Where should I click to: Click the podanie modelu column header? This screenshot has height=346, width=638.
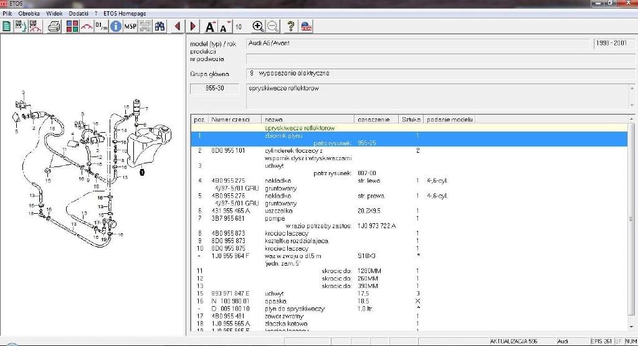[450, 120]
